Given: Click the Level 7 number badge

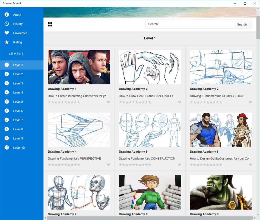Looking at the screenshot, I should 7,120.
